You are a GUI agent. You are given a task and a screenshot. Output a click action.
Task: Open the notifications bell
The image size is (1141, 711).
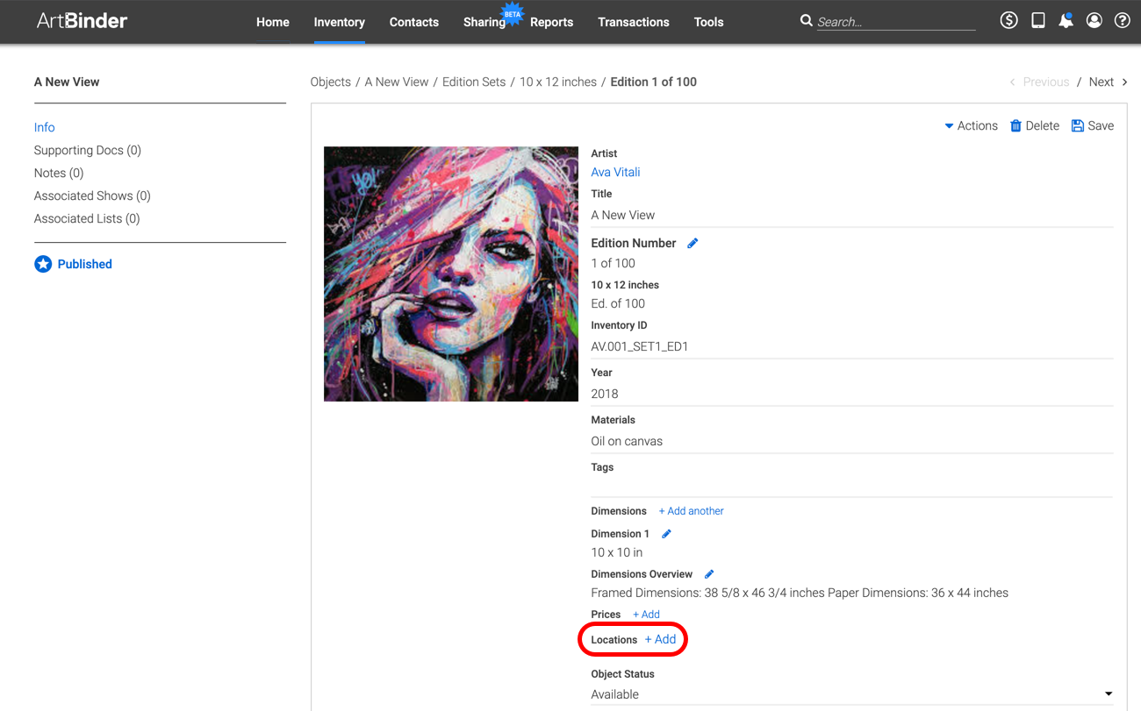[1066, 20]
